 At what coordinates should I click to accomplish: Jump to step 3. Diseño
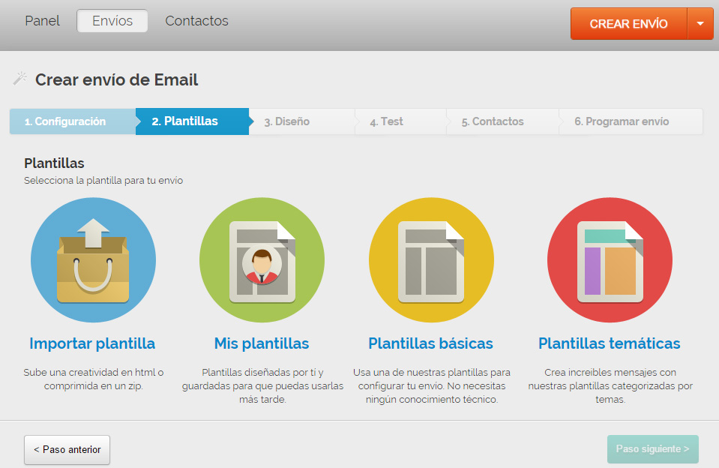286,121
